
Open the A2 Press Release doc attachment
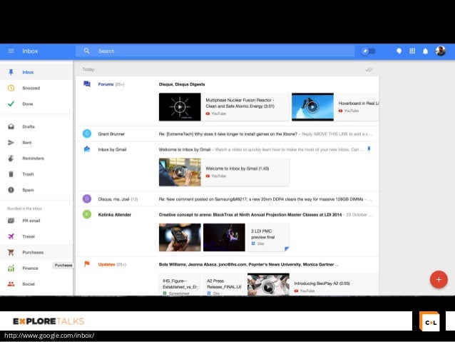[x=224, y=284]
